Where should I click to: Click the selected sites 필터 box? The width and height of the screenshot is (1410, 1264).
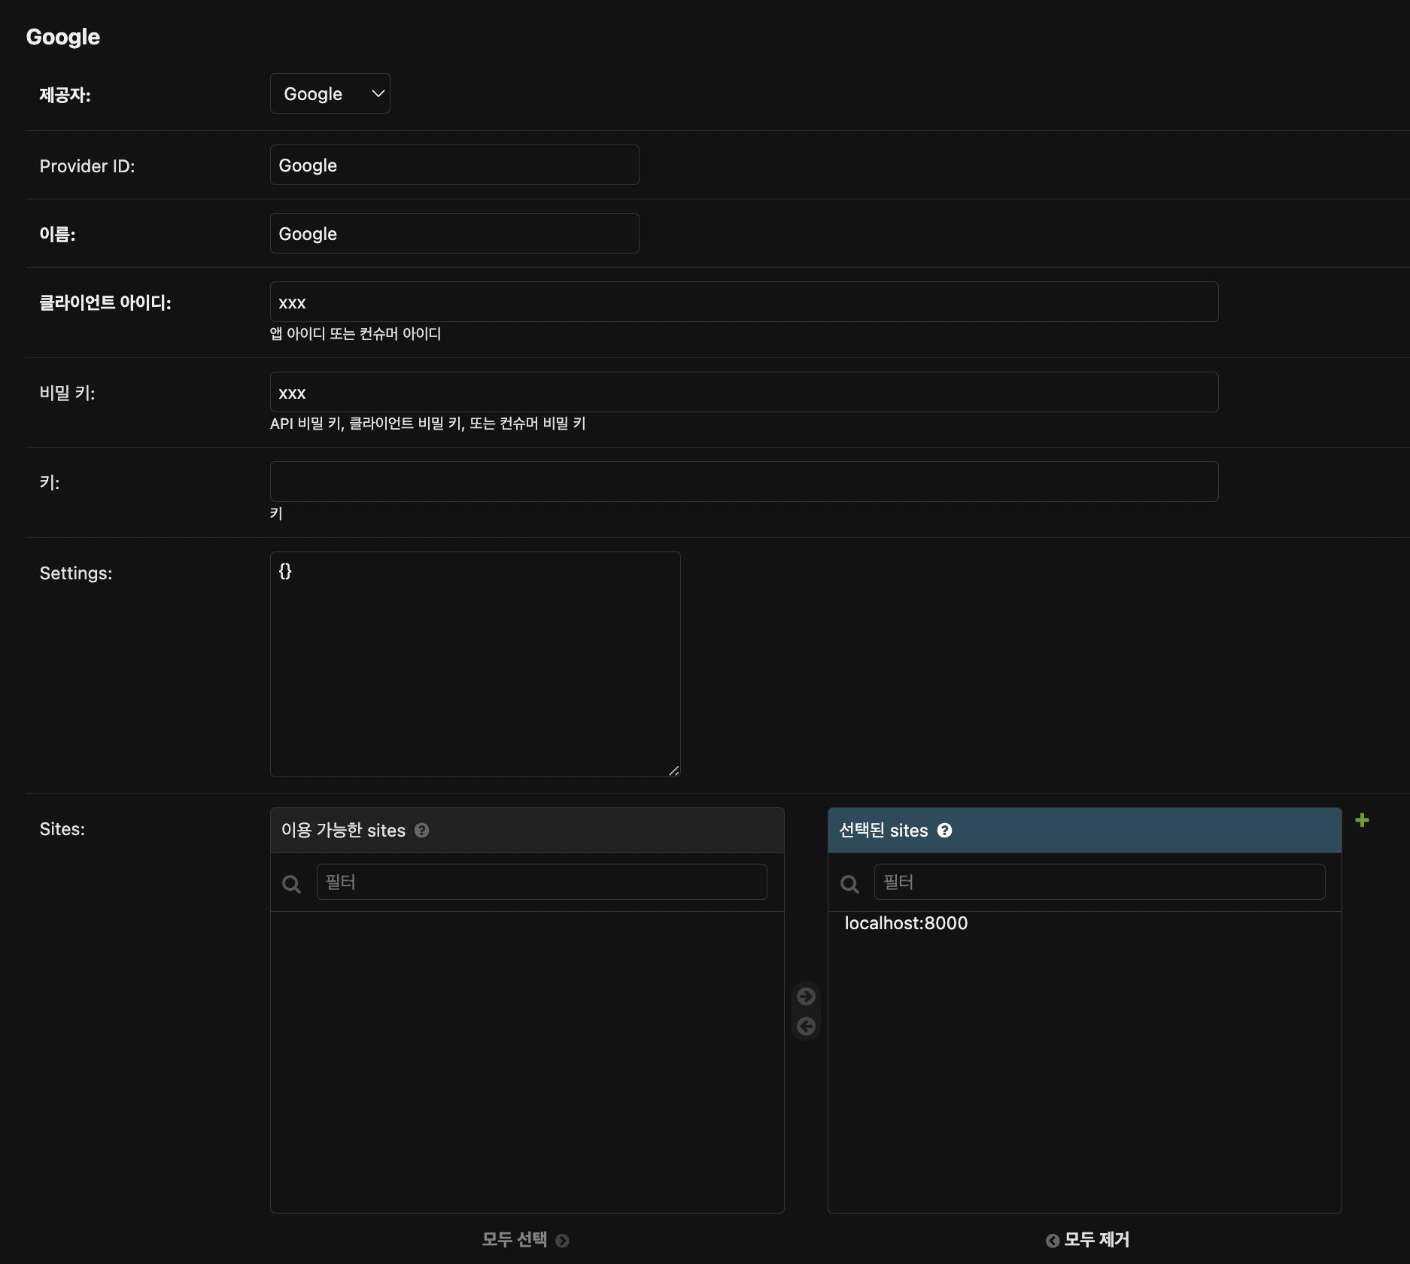[x=1099, y=882]
